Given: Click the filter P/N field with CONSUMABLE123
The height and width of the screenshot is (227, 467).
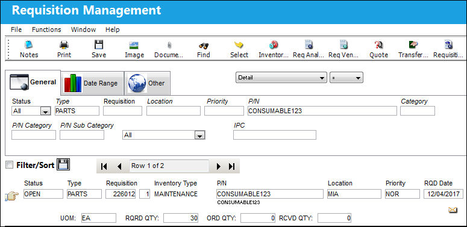Looking at the screenshot, I should pyautogui.click(x=322, y=111).
